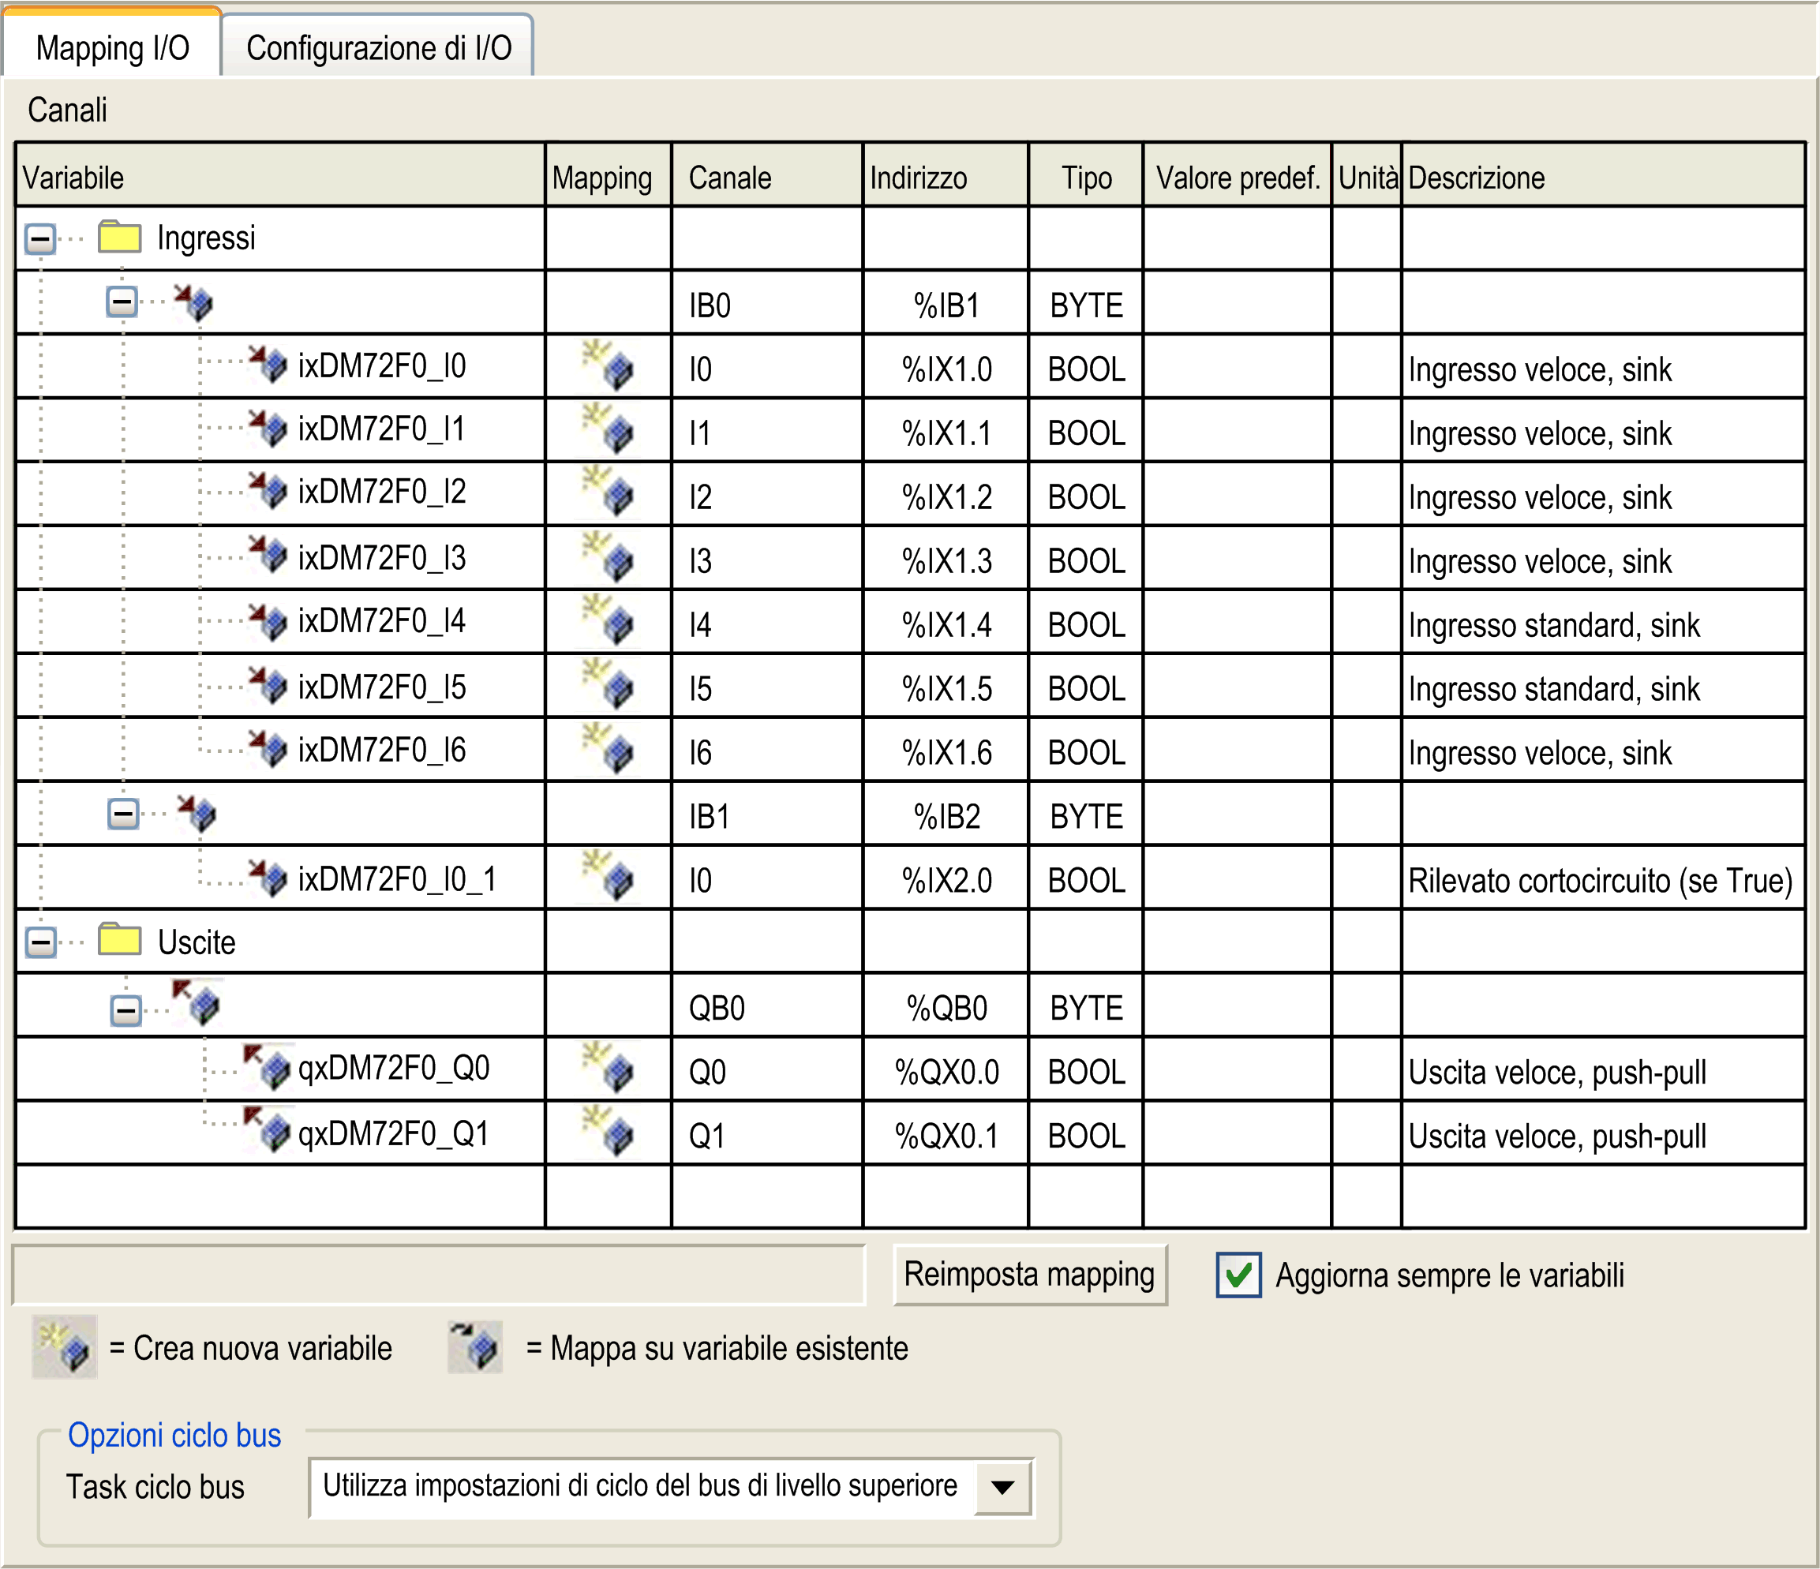This screenshot has height=1569, width=1820.
Task: Click the Ingressi folder label
Action: pos(207,238)
